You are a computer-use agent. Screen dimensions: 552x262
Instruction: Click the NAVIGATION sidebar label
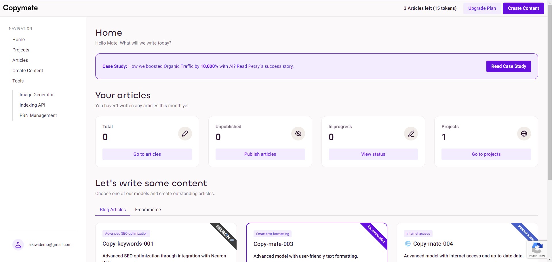[20, 28]
